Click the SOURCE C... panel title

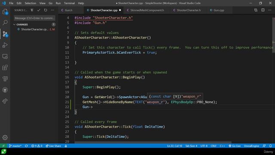coord(21,10)
